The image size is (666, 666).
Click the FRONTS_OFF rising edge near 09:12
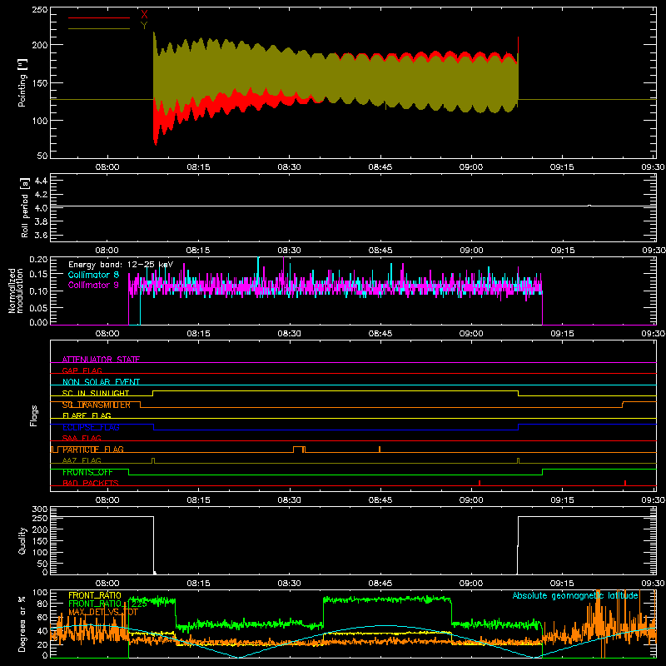(543, 472)
